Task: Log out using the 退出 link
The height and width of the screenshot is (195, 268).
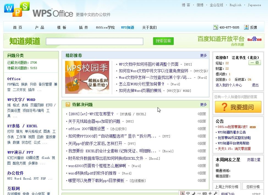Action: click(x=255, y=85)
